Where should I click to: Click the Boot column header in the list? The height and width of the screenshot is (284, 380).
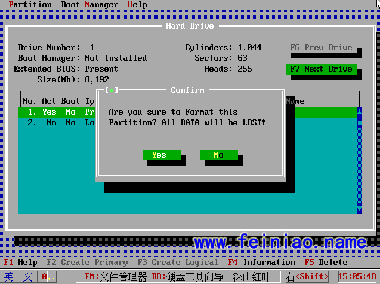click(70, 101)
